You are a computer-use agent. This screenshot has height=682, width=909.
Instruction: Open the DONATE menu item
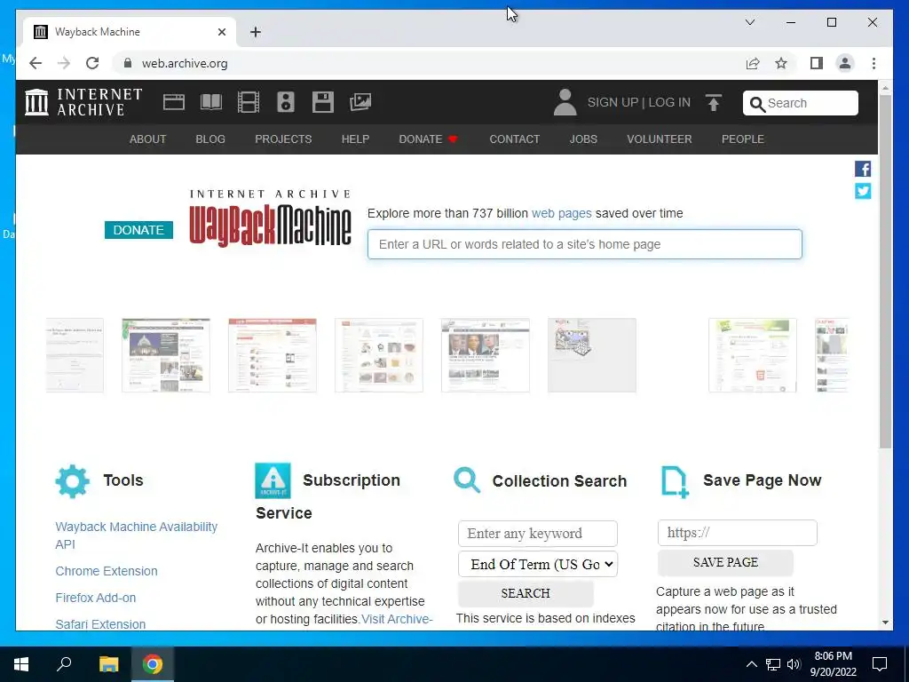point(429,139)
